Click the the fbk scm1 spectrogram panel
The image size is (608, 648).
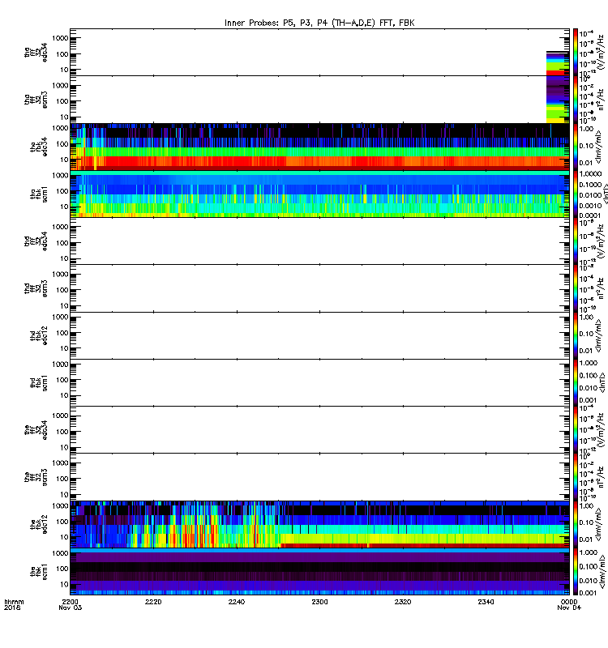319,572
